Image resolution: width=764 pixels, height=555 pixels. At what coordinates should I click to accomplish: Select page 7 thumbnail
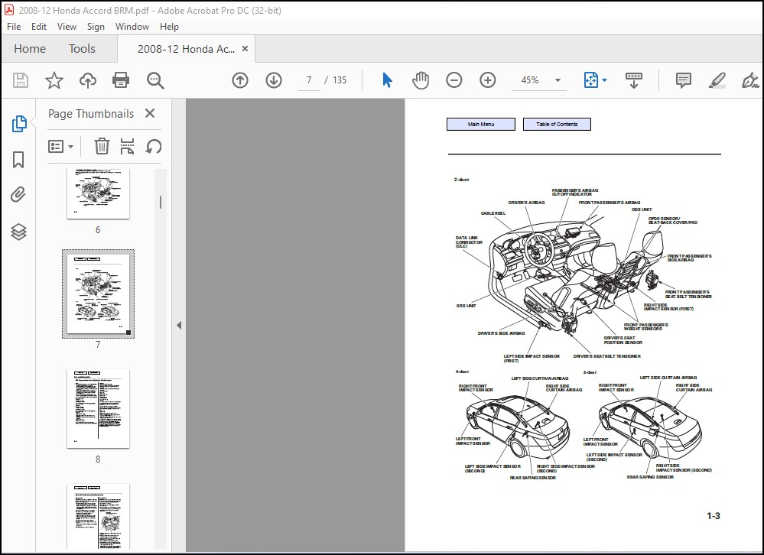98,294
